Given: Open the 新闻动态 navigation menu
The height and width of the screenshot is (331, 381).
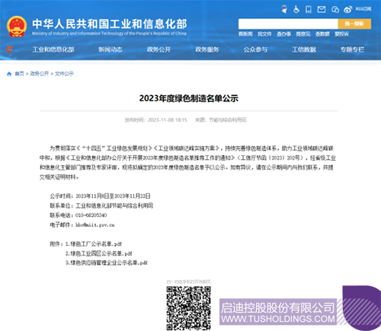Looking at the screenshot, I should coord(110,49).
